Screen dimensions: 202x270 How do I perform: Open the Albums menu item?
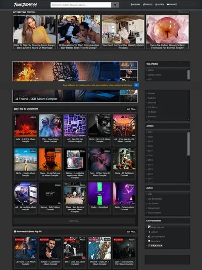(135, 5)
